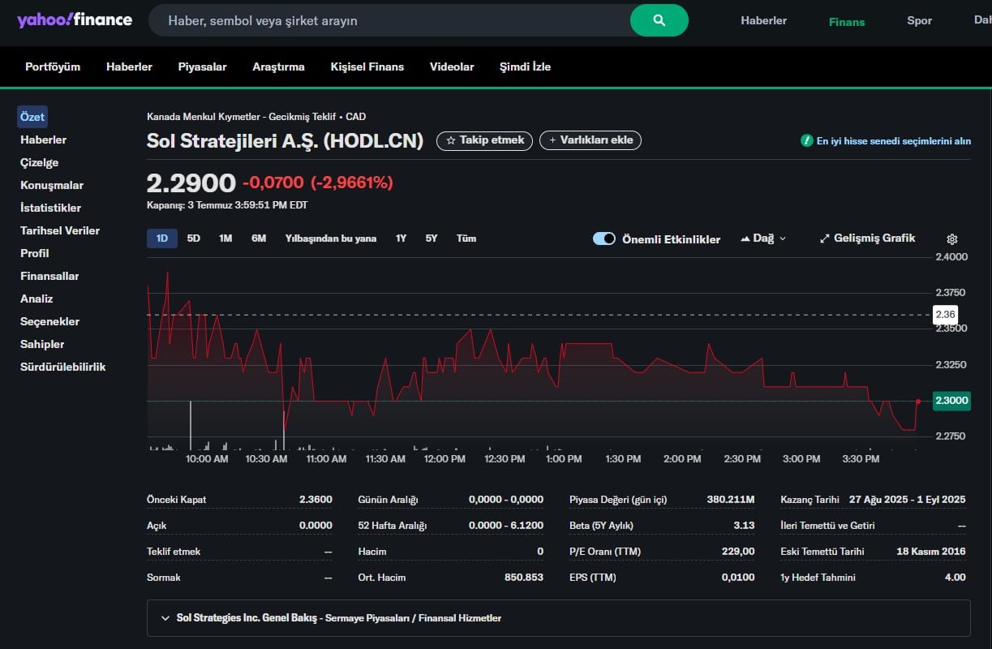Select Özet in the sidebar
The image size is (992, 649).
pyautogui.click(x=32, y=117)
